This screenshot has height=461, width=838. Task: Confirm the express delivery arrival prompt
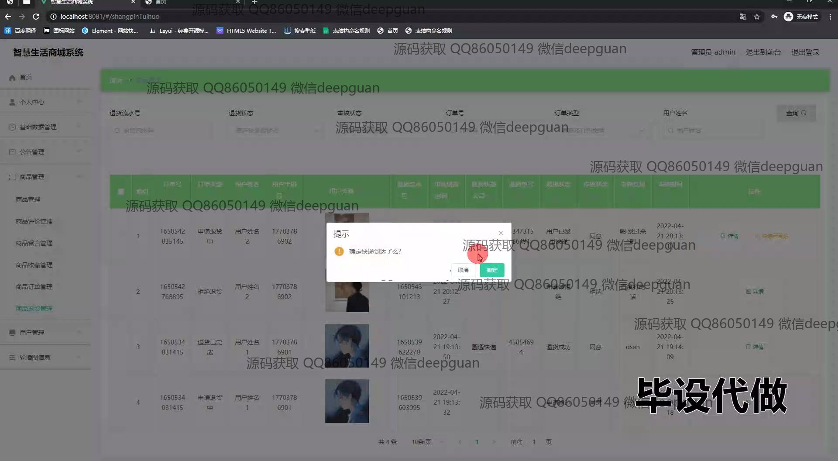click(x=492, y=270)
